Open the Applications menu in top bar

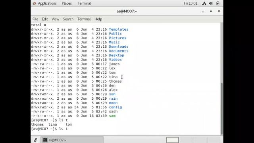point(47,4)
